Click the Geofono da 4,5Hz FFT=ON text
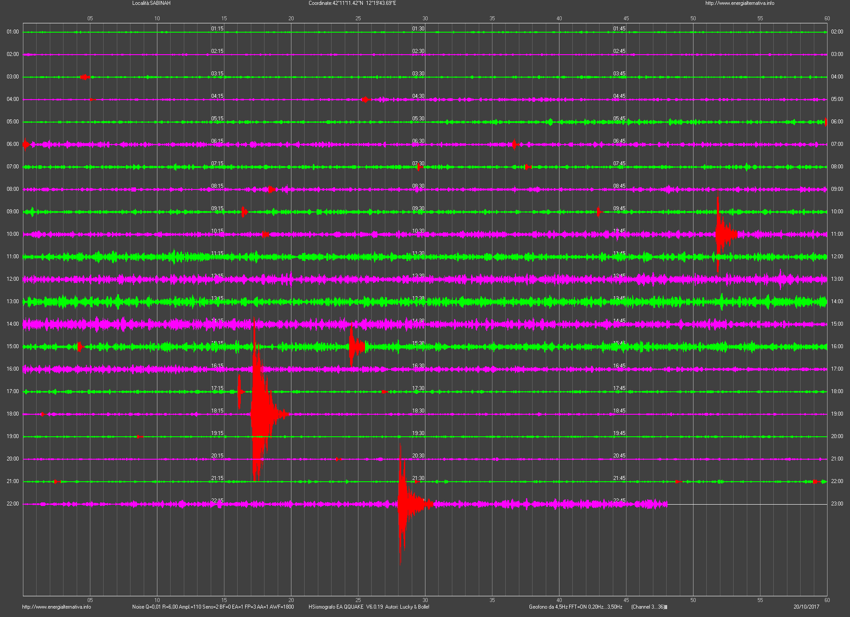850x617 pixels. point(576,607)
